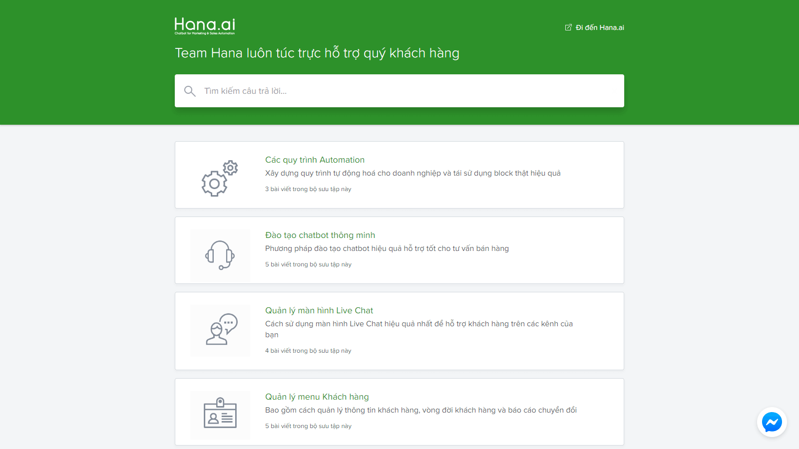Click the Team Hana luôn túc trực heading

pyautogui.click(x=317, y=53)
